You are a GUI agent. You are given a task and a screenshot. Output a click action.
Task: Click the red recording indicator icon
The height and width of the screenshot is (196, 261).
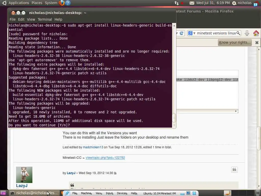click(182, 3)
